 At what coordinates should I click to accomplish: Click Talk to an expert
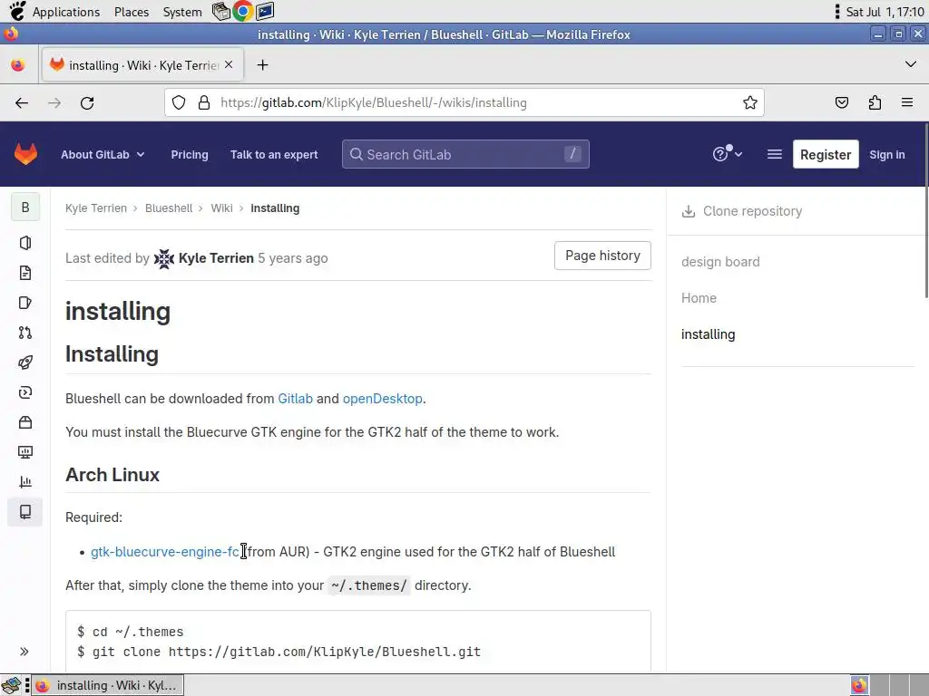(274, 154)
